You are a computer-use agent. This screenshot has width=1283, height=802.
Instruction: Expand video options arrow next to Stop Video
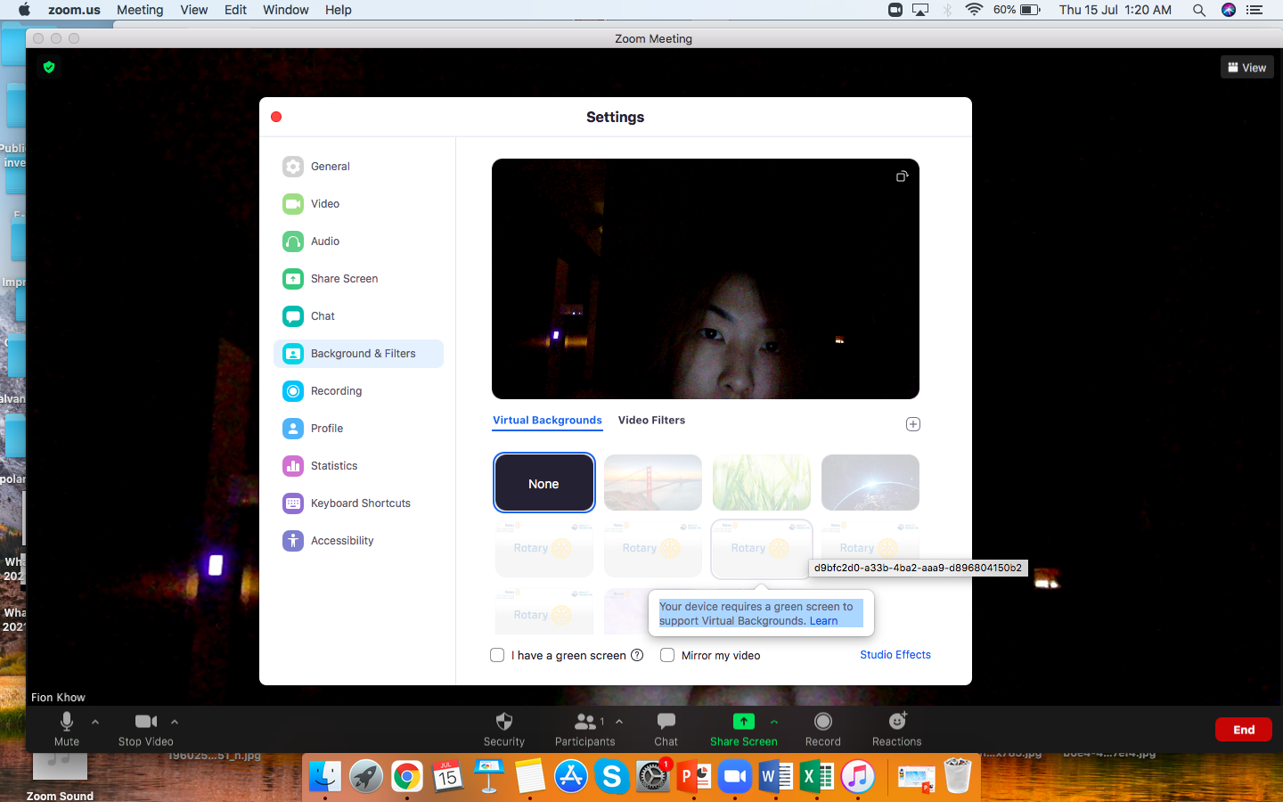175,722
